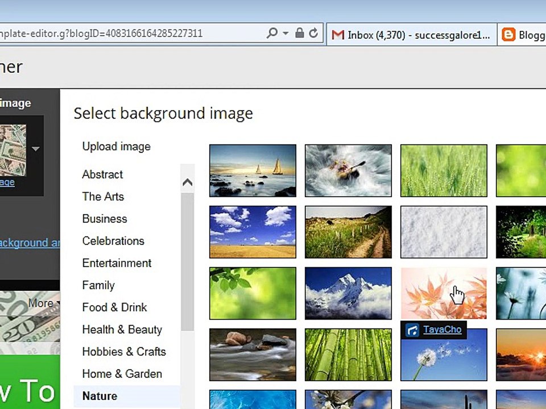Select the blurred bright green bokeh image
The height and width of the screenshot is (409, 546).
pos(521,171)
